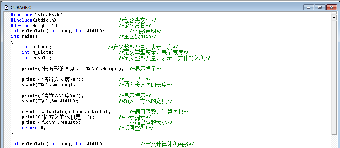This screenshot has width=340, height=148.
Task: Click printf("长方体的体积是：") statement
Action: [58, 117]
